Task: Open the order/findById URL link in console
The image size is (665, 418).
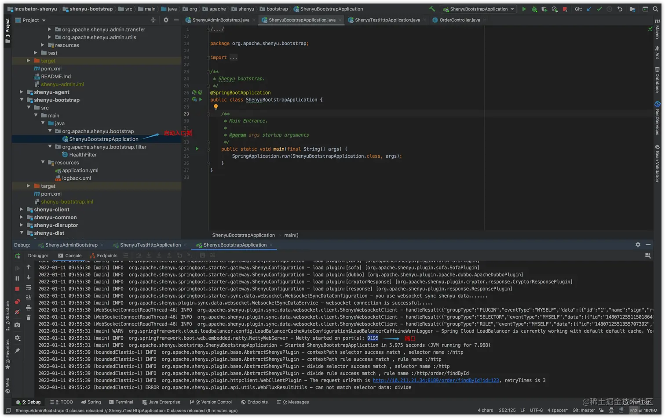Action: (435, 381)
